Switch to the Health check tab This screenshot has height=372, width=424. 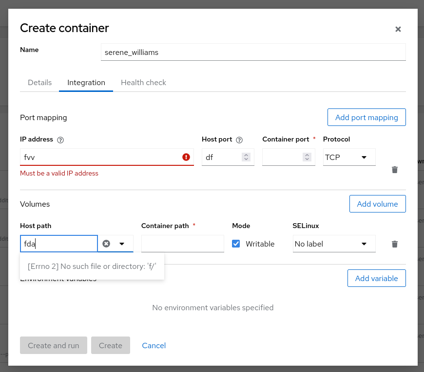point(143,83)
